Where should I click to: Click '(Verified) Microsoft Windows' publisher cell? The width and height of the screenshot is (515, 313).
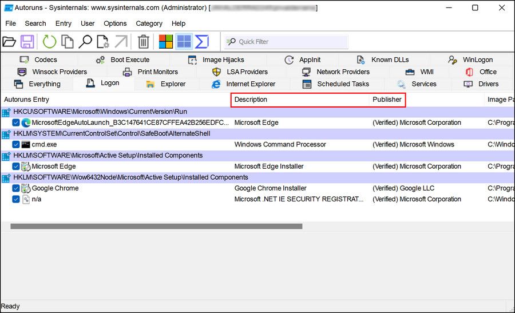pos(413,145)
